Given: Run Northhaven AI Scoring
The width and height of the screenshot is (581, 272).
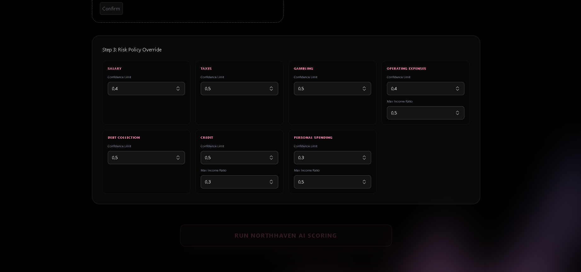Looking at the screenshot, I should [286, 235].
